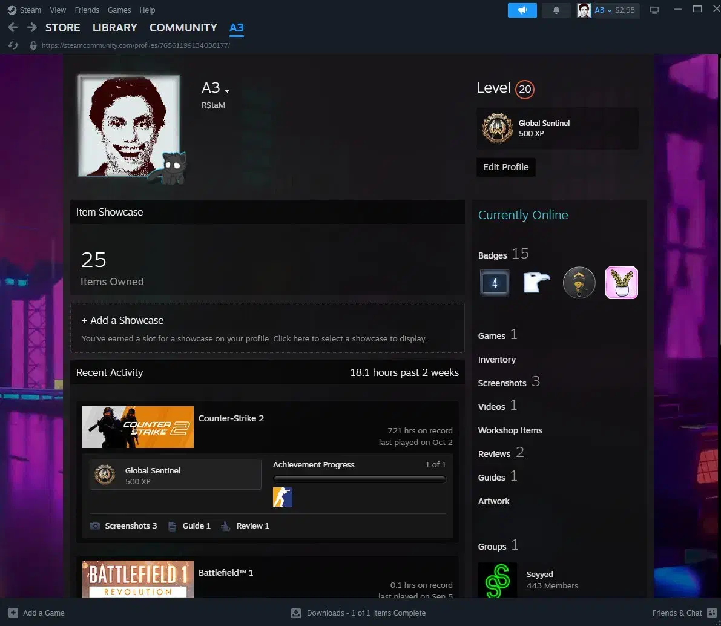
Task: Select the pink potted plant badge
Action: coord(622,283)
